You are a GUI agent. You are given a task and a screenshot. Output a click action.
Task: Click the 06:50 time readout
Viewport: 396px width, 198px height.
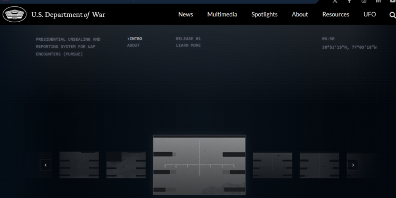tap(328, 39)
